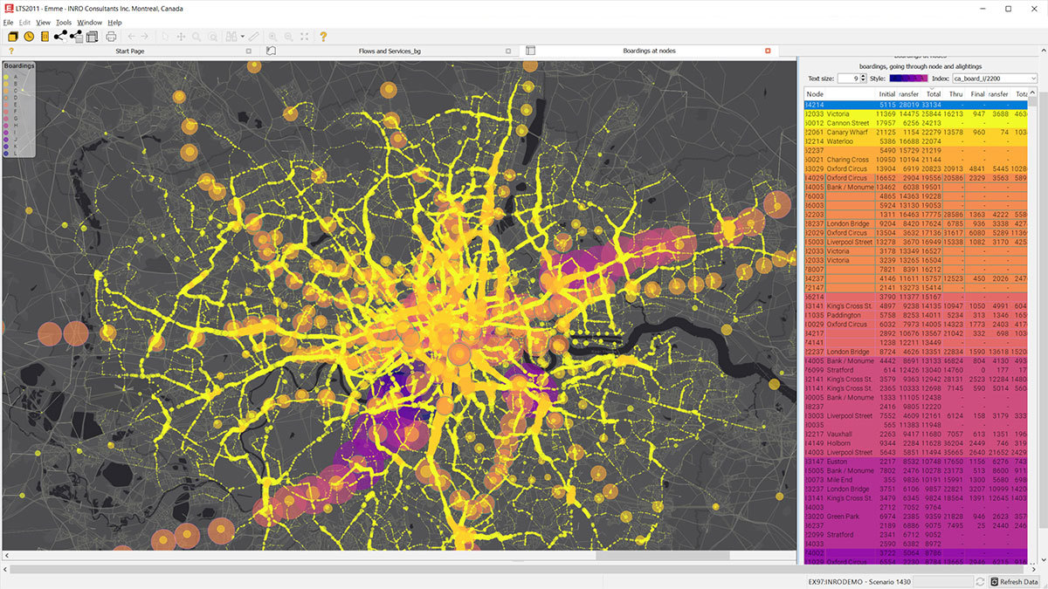The height and width of the screenshot is (589, 1048).
Task: Select the pan move arrows tool
Action: [181, 37]
